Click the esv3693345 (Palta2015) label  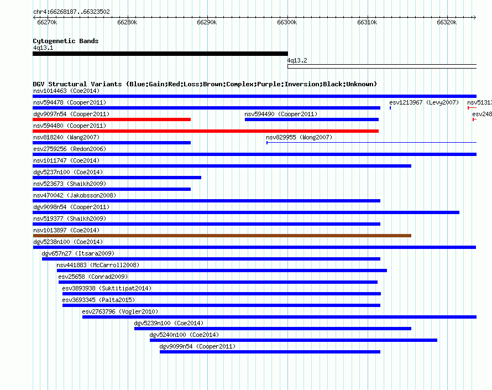tap(98, 300)
